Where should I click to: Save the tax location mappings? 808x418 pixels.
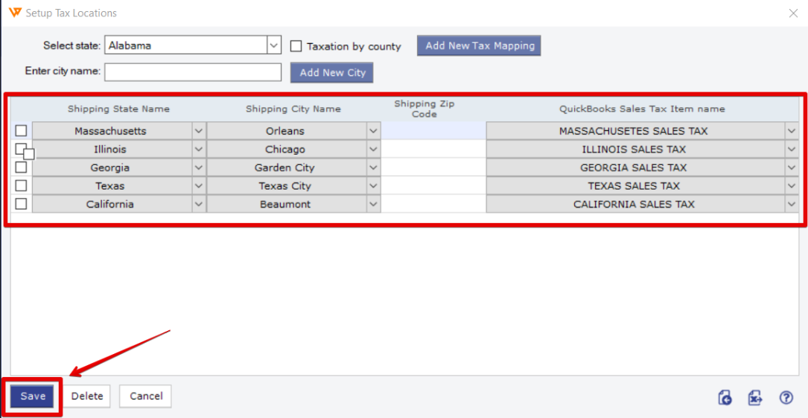(x=33, y=396)
